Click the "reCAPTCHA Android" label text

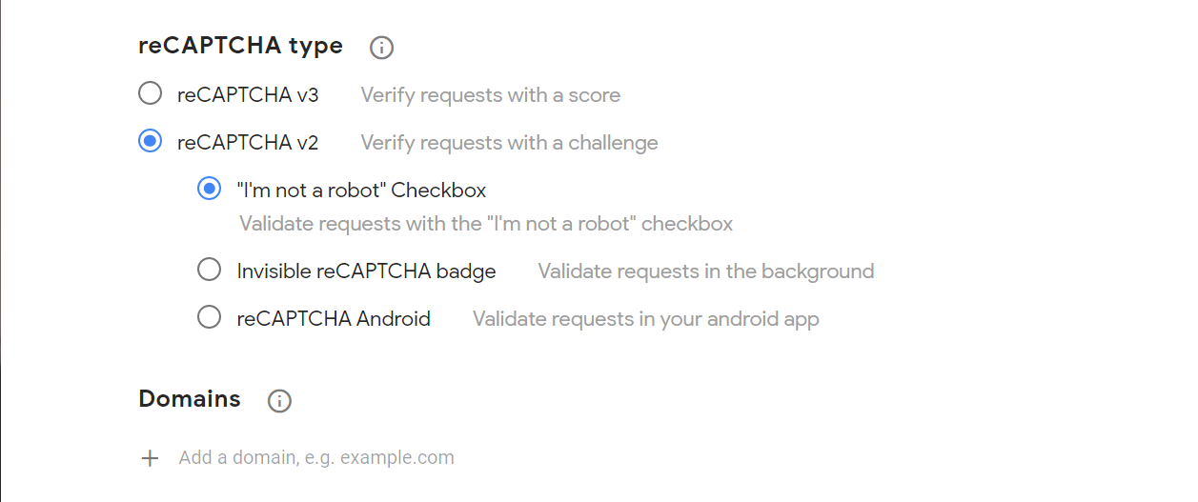coord(334,319)
